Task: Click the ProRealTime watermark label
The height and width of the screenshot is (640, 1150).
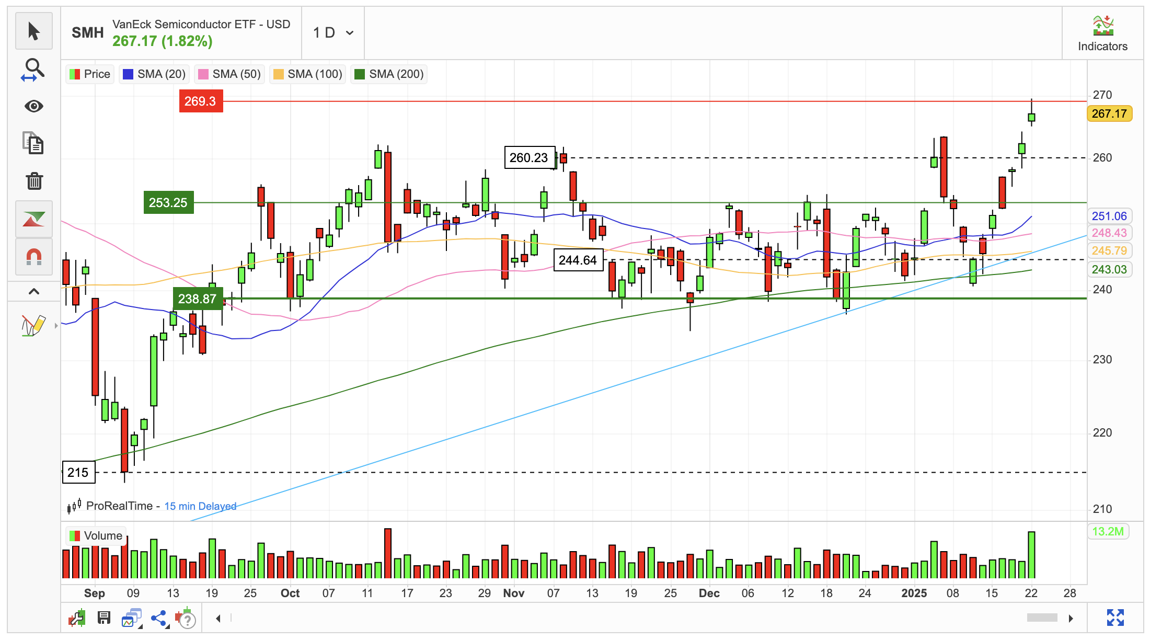Action: 119,506
